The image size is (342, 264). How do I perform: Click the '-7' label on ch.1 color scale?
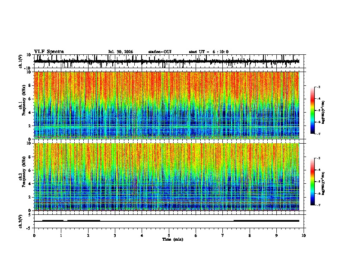[319, 134]
